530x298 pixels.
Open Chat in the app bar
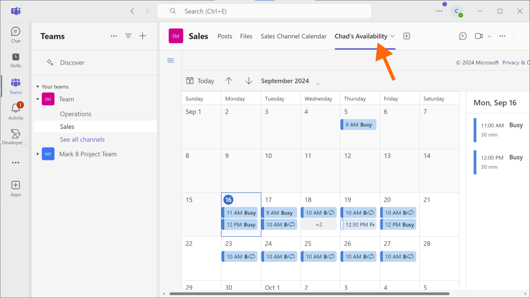(x=16, y=35)
